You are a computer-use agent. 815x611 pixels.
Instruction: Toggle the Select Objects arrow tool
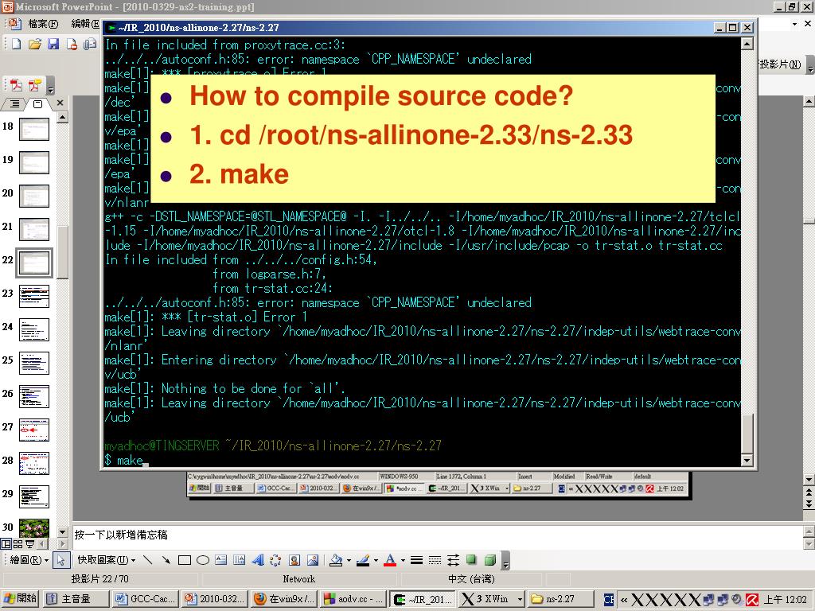point(60,559)
